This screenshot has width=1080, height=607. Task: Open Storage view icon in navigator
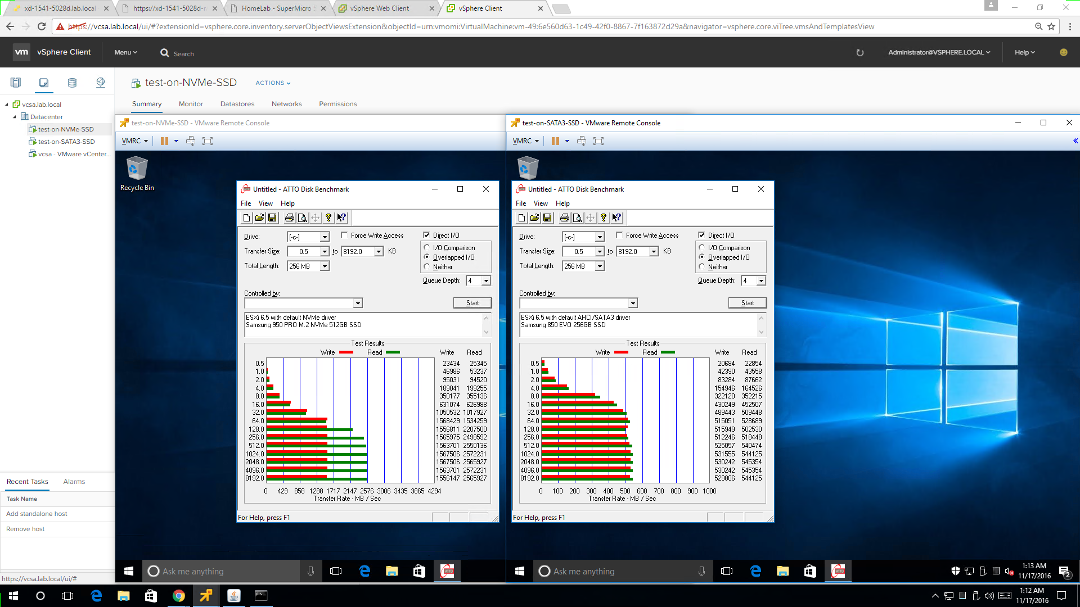(72, 83)
